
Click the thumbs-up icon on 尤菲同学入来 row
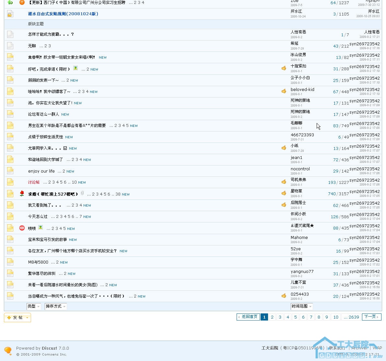click(x=284, y=148)
